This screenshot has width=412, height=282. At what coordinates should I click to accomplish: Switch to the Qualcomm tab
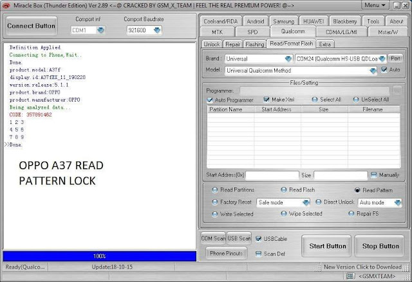[293, 31]
